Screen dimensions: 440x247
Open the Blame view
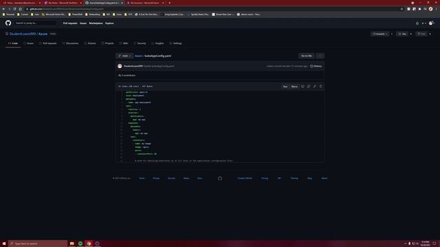coord(294,86)
